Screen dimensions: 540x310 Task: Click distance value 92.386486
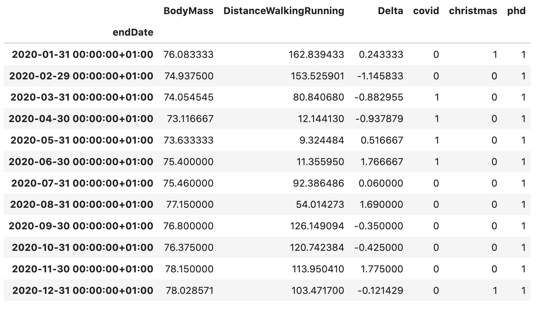point(319,184)
